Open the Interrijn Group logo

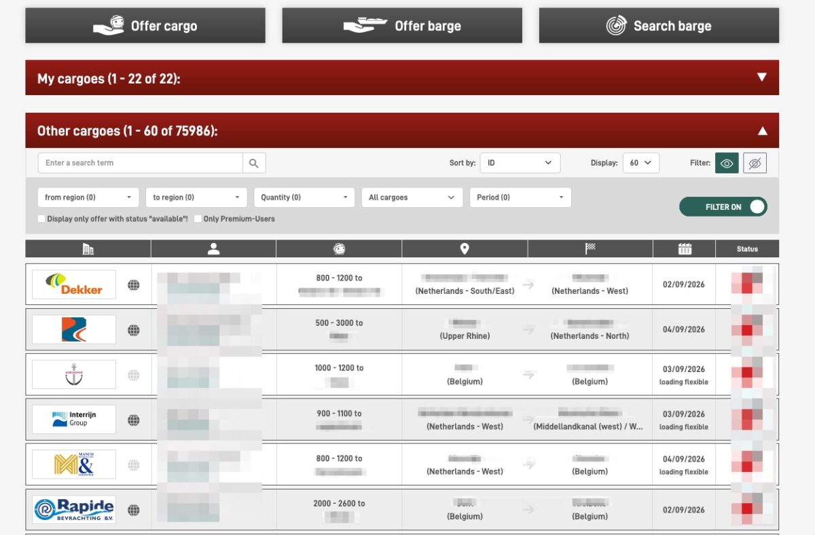pyautogui.click(x=74, y=419)
